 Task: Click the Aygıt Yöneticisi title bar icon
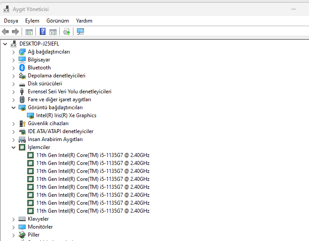coord(7,9)
